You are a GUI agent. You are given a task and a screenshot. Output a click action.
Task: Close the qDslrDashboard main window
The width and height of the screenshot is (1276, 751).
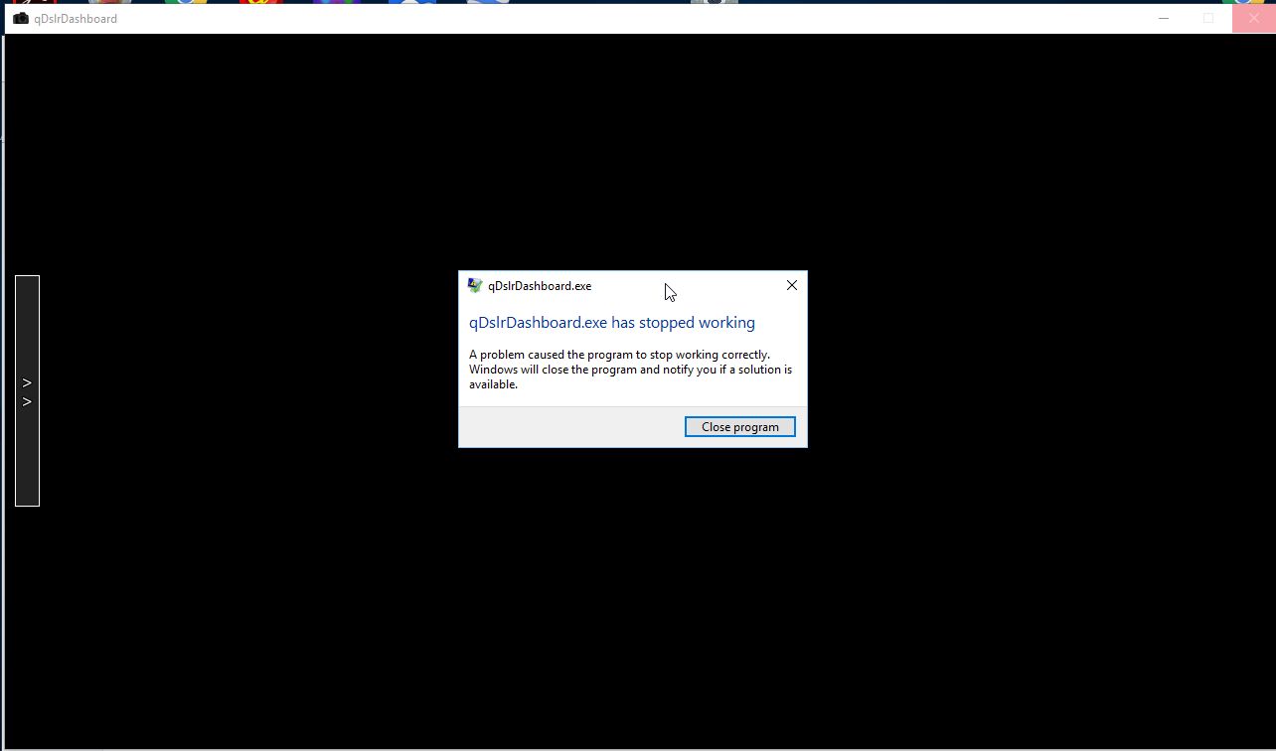tap(1253, 18)
